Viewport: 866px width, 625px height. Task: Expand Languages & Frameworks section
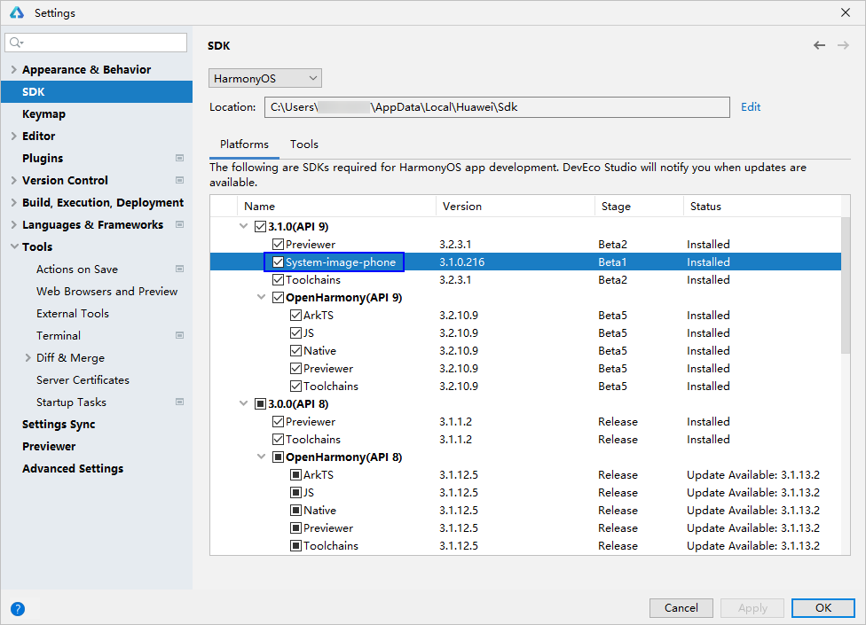pyautogui.click(x=14, y=224)
